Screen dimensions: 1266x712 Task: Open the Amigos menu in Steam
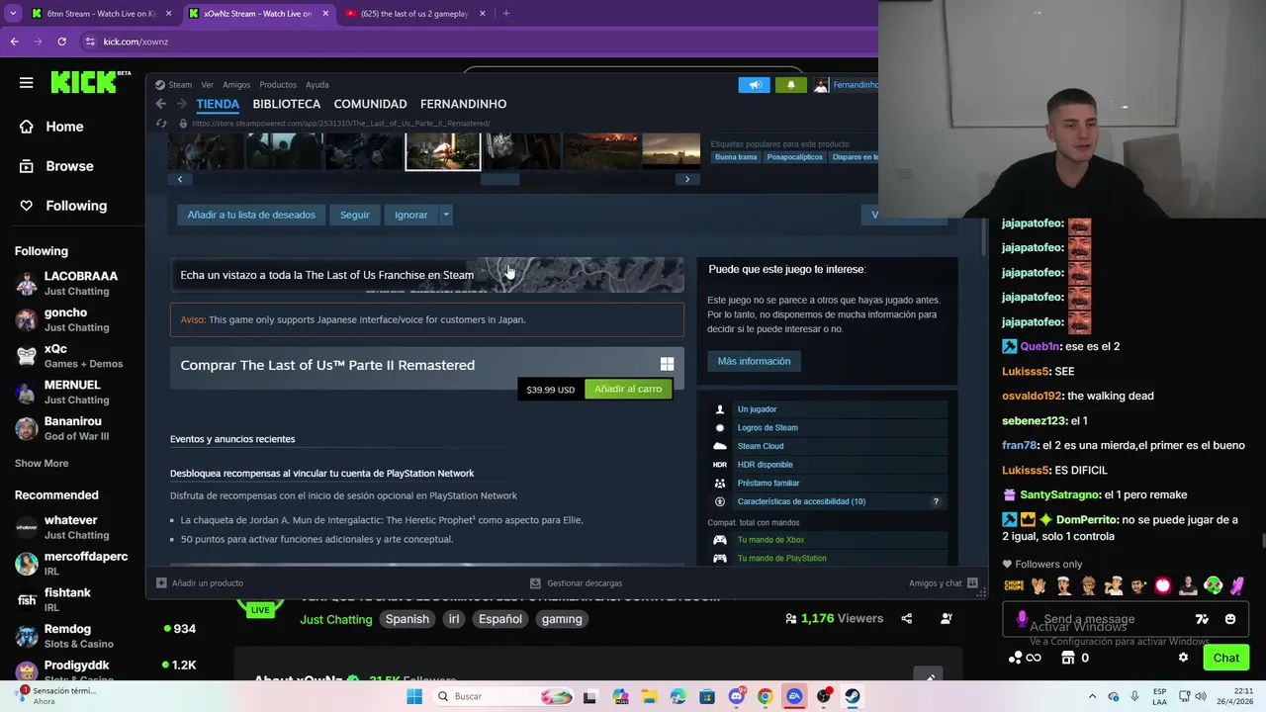tap(236, 85)
